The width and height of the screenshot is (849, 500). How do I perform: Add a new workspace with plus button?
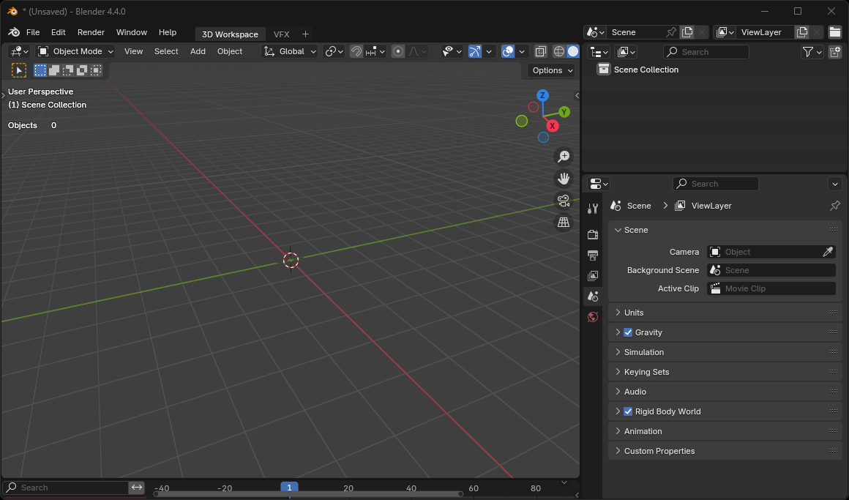305,34
